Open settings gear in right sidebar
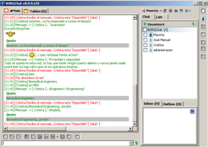This screenshot has width=208, height=148. pyautogui.click(x=203, y=35)
